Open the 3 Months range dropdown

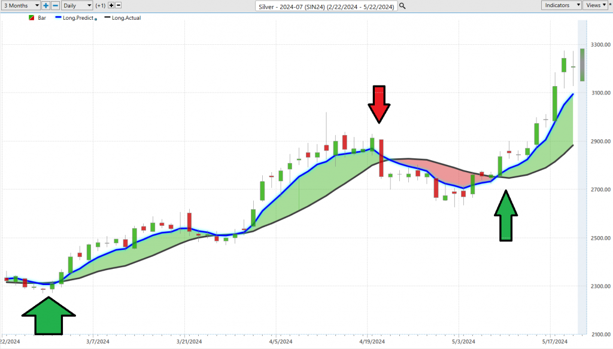point(20,5)
